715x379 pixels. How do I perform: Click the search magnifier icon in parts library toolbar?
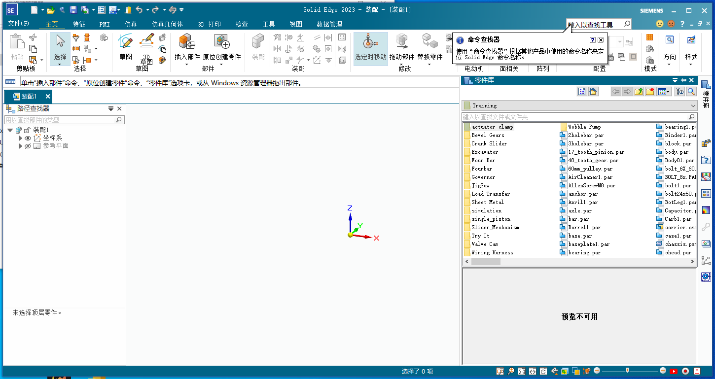point(691,91)
